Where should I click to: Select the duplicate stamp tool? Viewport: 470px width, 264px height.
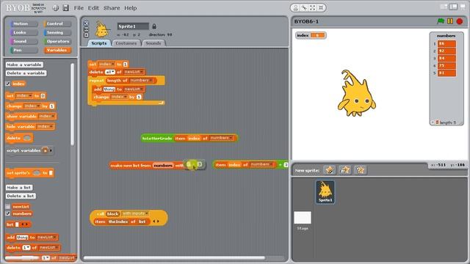pos(296,8)
